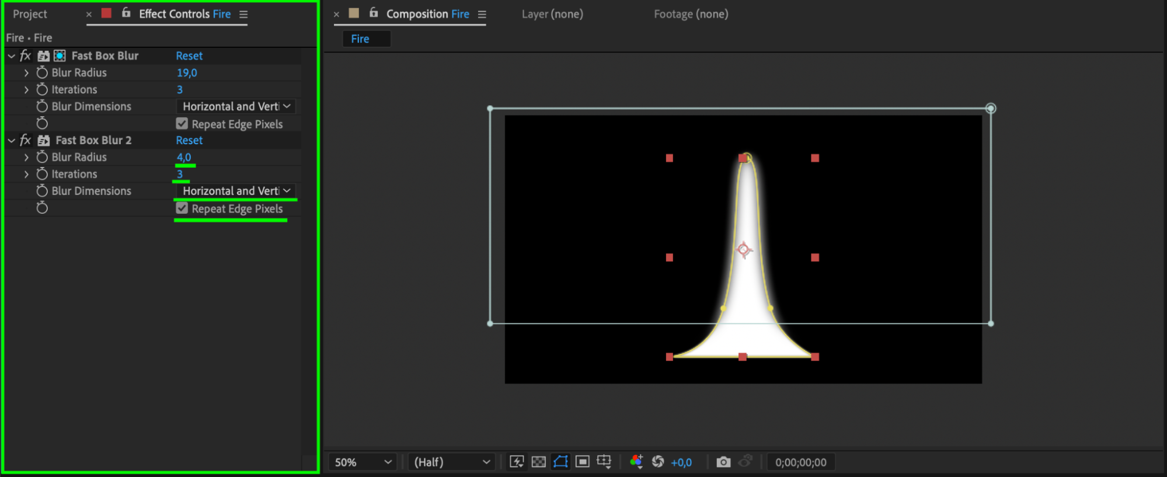1167x477 pixels.
Task: Click the Region of Interest icon
Action: (x=582, y=462)
